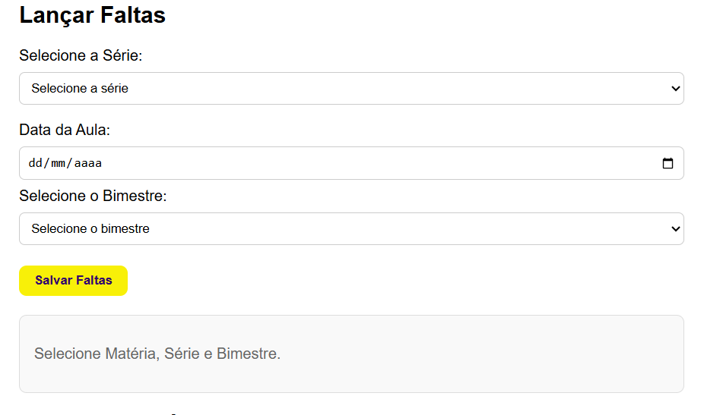
Task: Open the calendar picker icon
Action: pyautogui.click(x=668, y=163)
